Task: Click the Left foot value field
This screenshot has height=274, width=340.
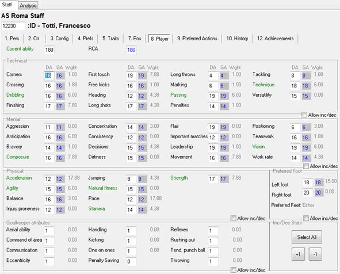Action: pyautogui.click(x=307, y=182)
